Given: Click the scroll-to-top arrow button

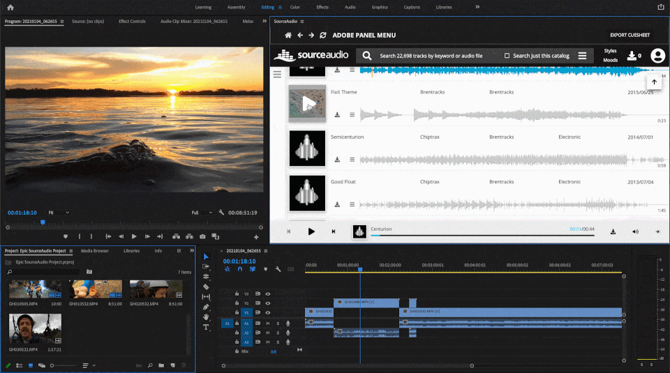Looking at the screenshot, I should coord(654,82).
